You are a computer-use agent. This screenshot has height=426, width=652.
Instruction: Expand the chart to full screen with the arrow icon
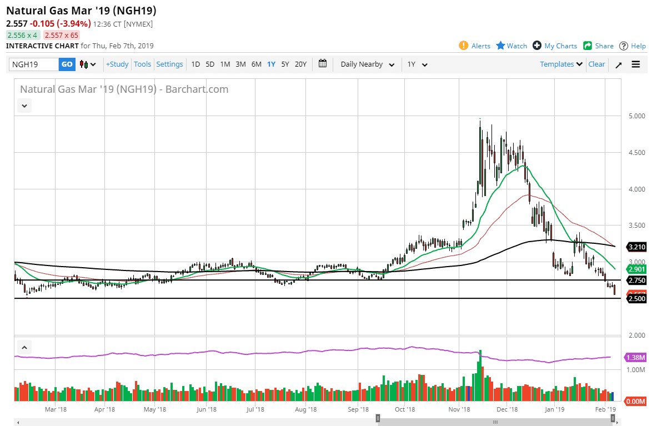coord(618,64)
